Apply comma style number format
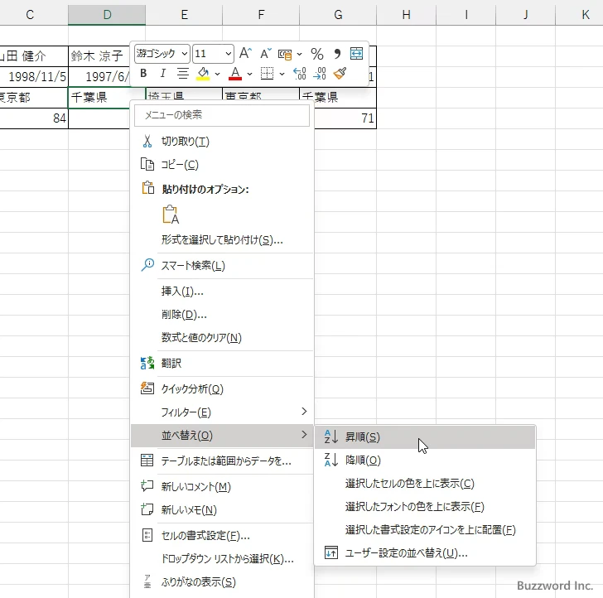The height and width of the screenshot is (598, 603). coord(337,54)
